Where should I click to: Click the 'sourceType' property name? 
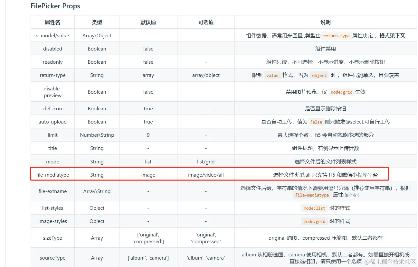click(52, 258)
